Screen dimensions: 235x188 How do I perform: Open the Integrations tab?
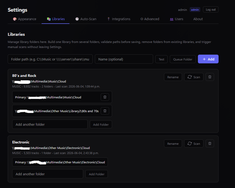[119, 19]
